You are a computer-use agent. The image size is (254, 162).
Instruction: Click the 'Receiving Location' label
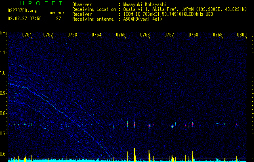click(x=94, y=9)
